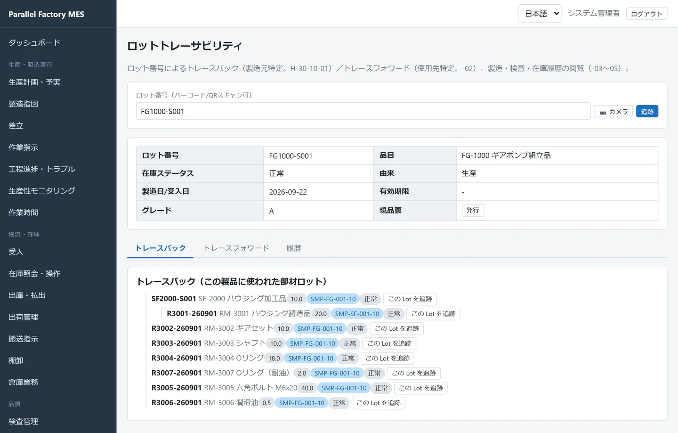
Task: Click the blue 追跡 button
Action: click(647, 111)
